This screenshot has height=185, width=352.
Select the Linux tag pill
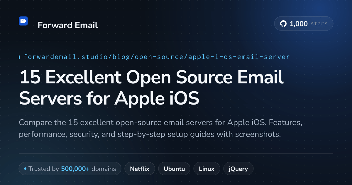[207, 169]
